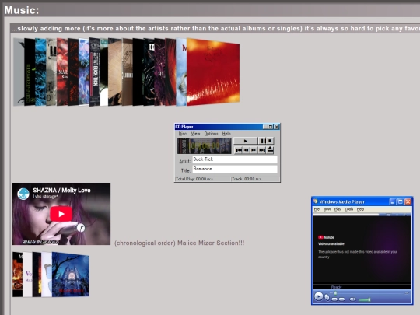The image size is (420, 315).
Task: Select the white Voyage-style album cover
Action: coord(27,275)
